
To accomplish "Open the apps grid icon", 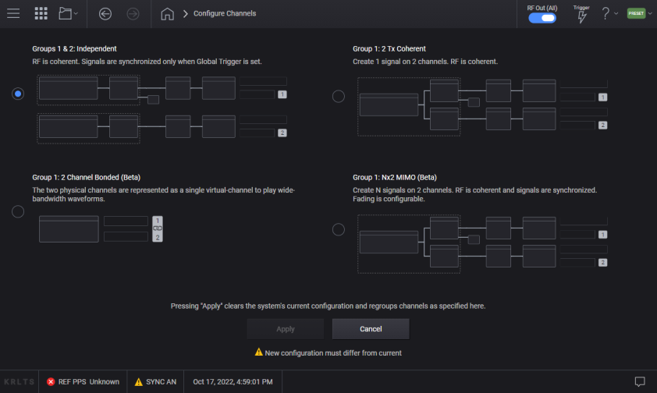I will (41, 13).
